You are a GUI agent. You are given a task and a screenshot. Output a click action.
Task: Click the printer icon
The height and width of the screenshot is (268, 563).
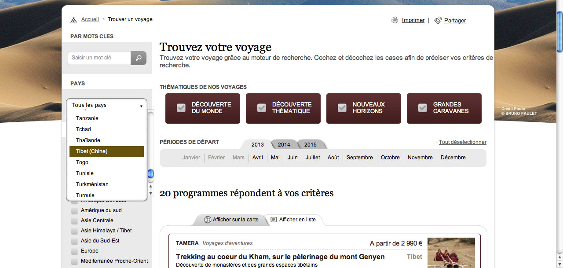395,20
